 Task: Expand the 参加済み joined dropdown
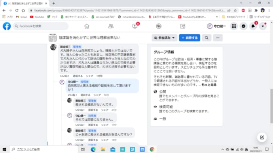click(164, 38)
